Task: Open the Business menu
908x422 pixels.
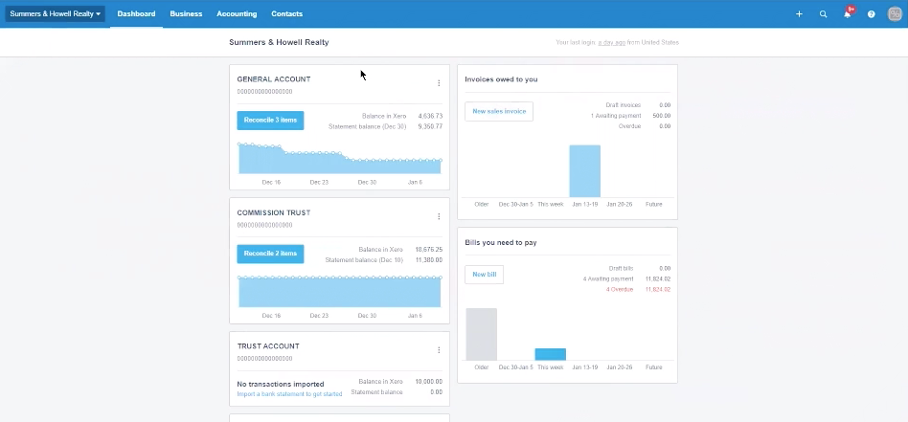Action: (x=186, y=14)
